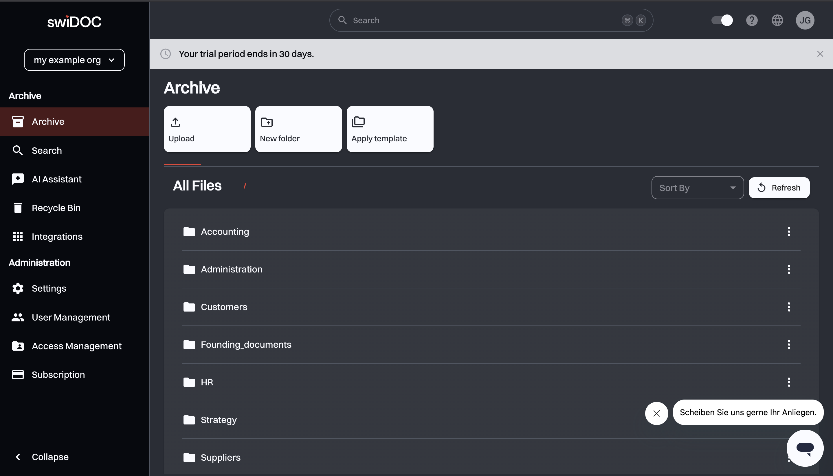Open the JG user avatar
833x476 pixels.
(805, 20)
